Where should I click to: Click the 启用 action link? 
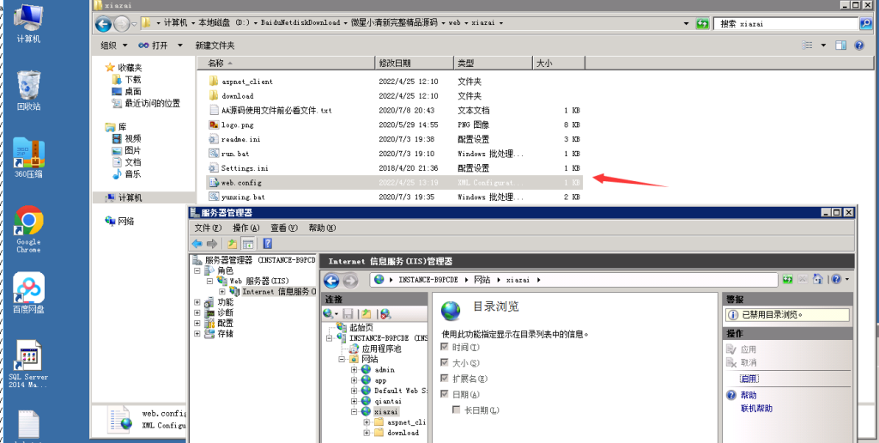(x=749, y=379)
